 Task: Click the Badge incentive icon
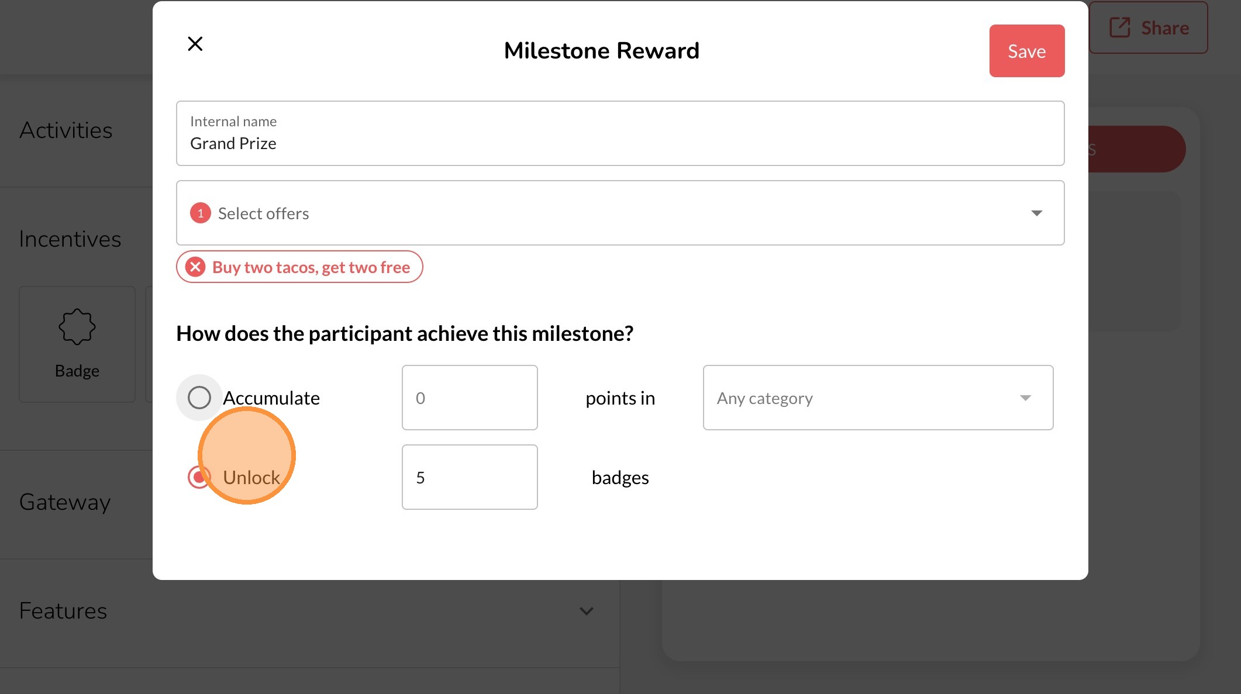point(77,326)
